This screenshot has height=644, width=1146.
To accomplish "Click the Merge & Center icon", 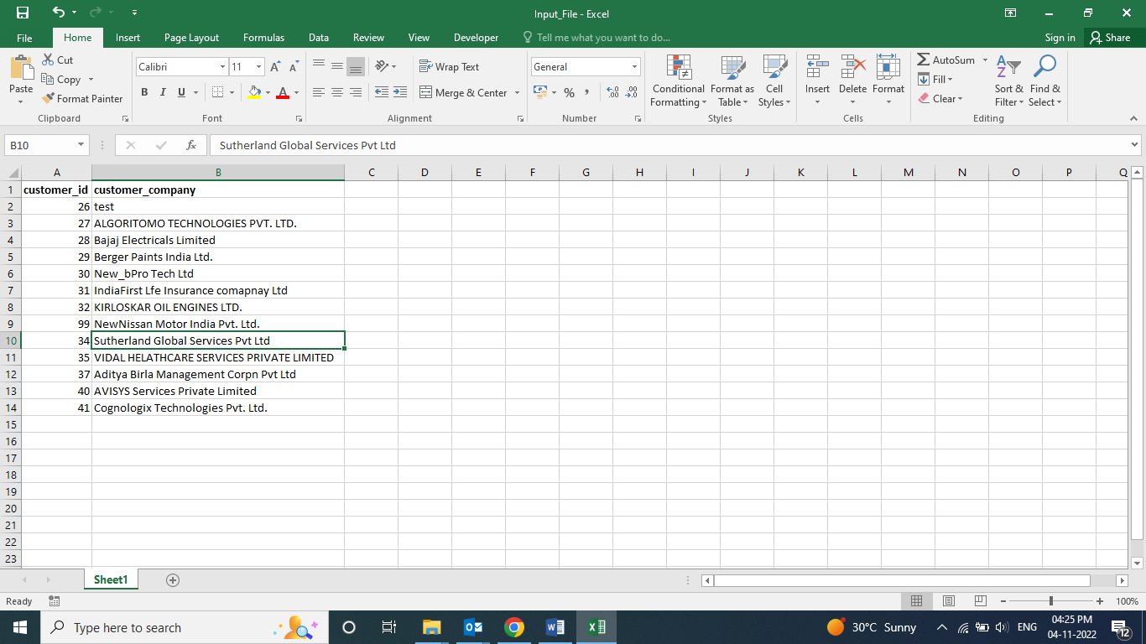I will coord(425,93).
